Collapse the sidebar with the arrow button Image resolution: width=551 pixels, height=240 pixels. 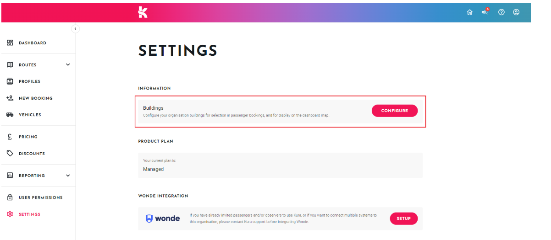[x=76, y=29]
